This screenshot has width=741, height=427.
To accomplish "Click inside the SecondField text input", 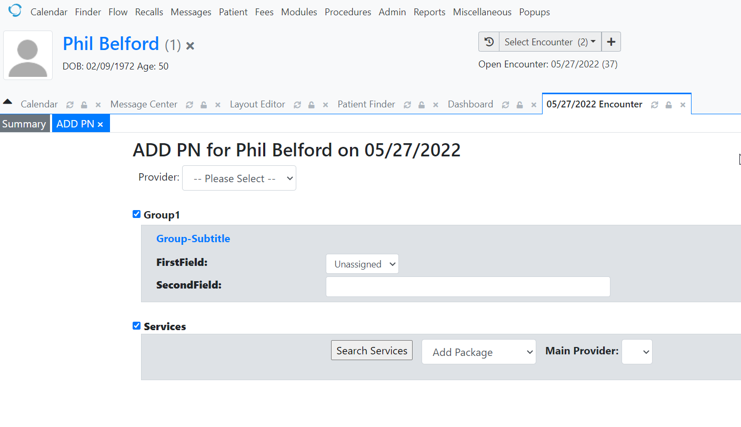I will [467, 286].
